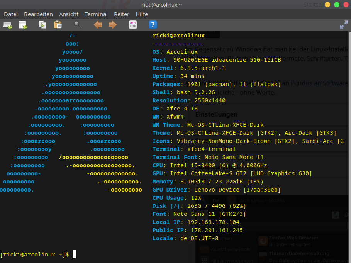Open a new terminal tab via toolbar
Screen dimensions: 351x263
click(x=7, y=25)
